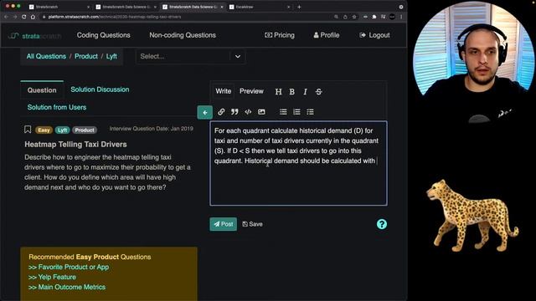
Task: Go to the Pricing page
Action: click(279, 35)
